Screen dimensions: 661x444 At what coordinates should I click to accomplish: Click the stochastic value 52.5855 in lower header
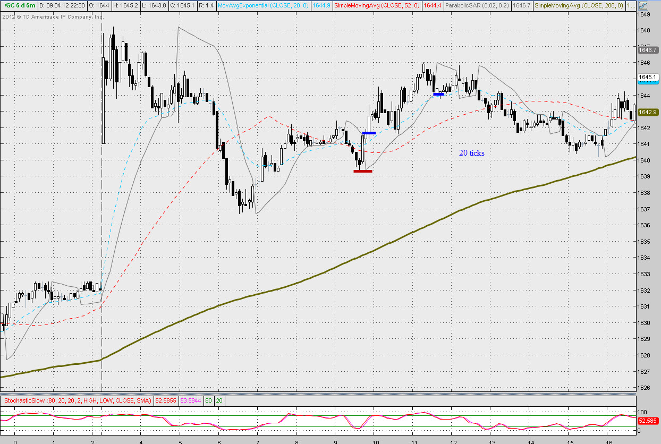[165, 400]
